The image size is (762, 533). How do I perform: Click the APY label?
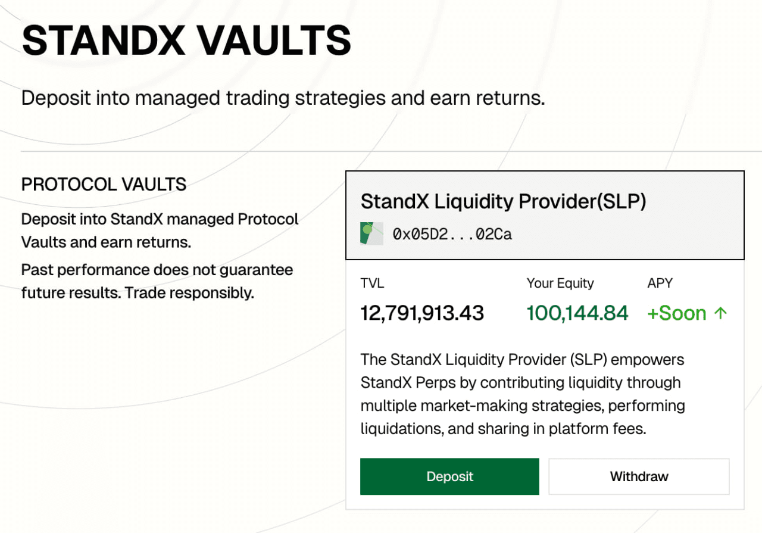(660, 283)
